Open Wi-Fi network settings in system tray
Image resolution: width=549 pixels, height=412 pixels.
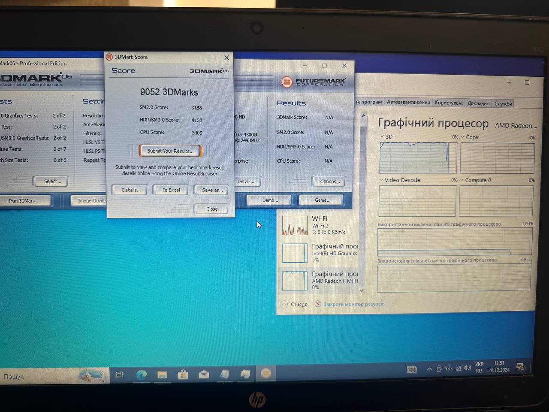[x=458, y=368]
